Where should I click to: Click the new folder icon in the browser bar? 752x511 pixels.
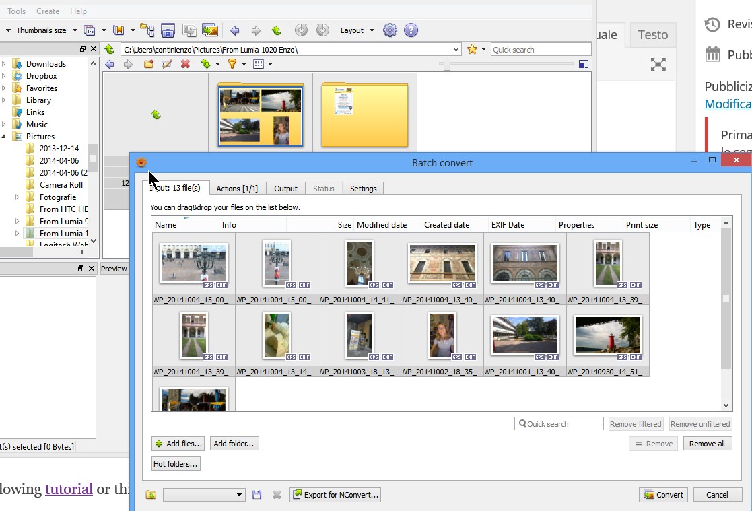click(x=148, y=64)
